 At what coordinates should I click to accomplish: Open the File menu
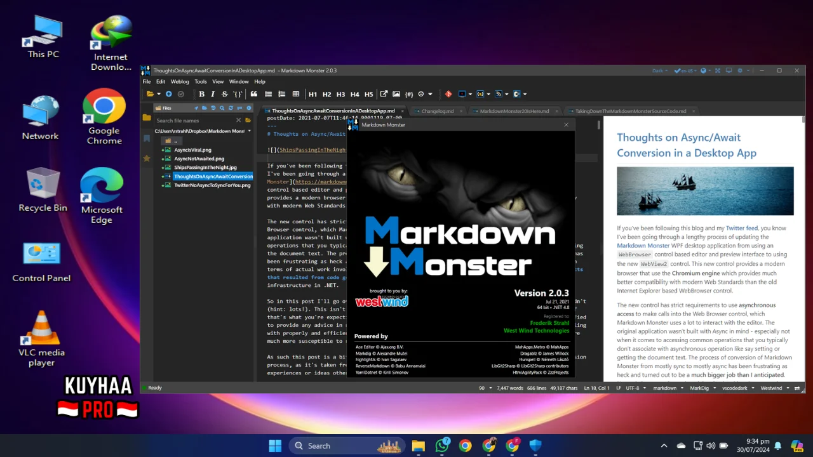point(147,82)
